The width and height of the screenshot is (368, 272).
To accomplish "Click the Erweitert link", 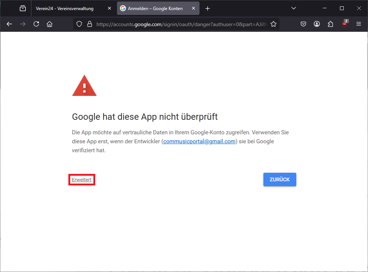I will (x=82, y=179).
